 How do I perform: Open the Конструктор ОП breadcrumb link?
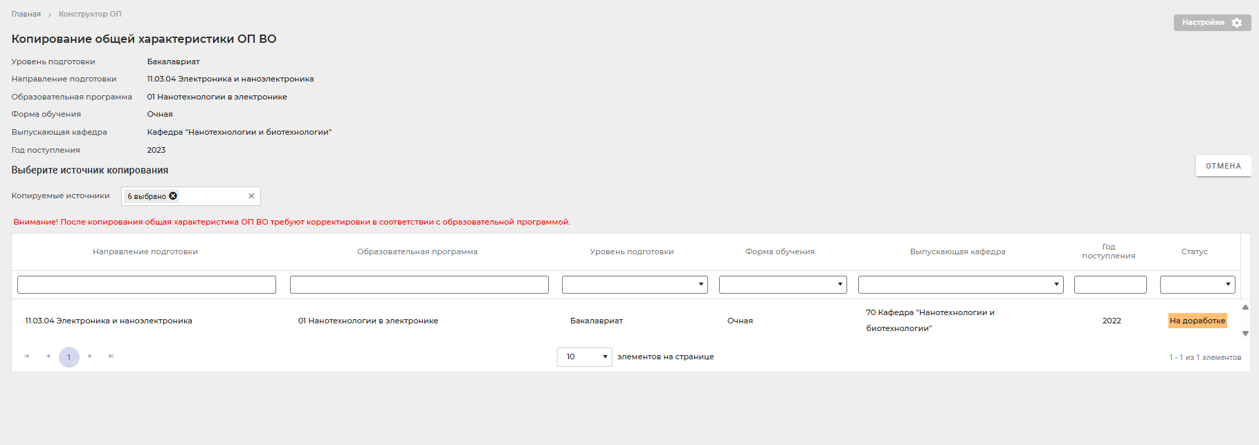[x=90, y=14]
